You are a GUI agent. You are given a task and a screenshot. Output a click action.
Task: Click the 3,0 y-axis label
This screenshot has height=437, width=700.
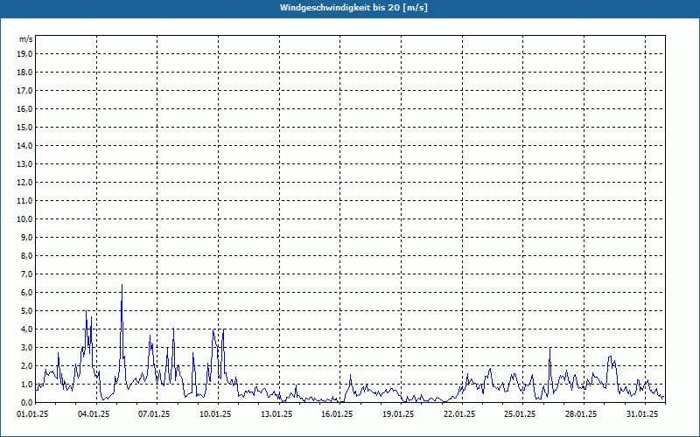click(x=27, y=347)
